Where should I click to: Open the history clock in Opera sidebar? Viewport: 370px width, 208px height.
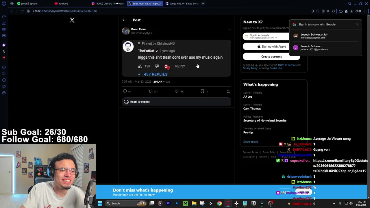pyautogui.click(x=4, y=80)
